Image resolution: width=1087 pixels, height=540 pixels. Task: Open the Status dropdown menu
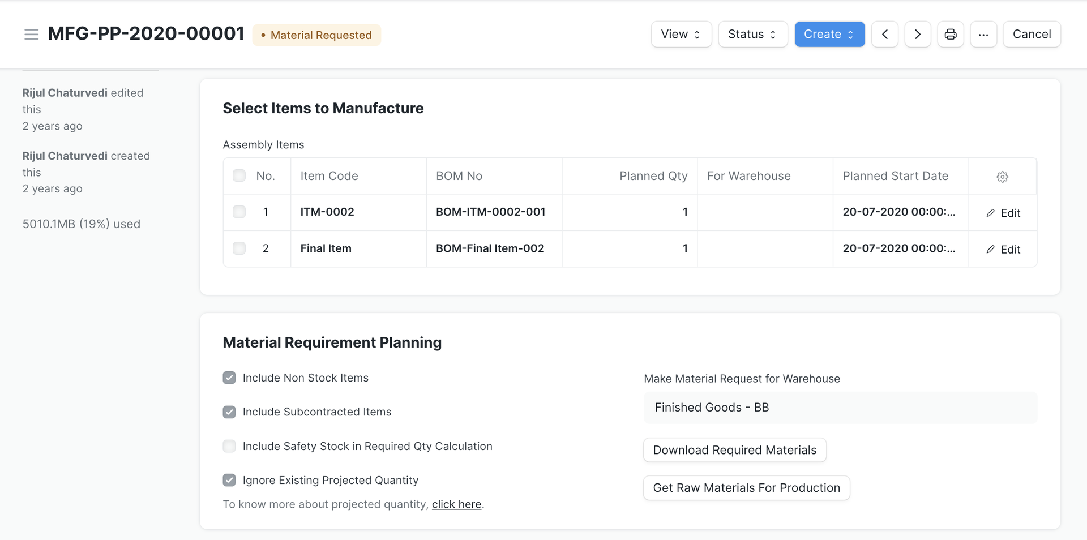click(x=752, y=35)
